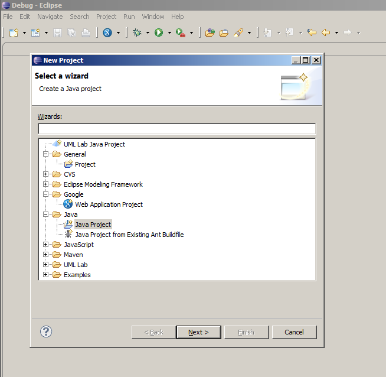
Task: Select the General folder label
Action: 75,154
